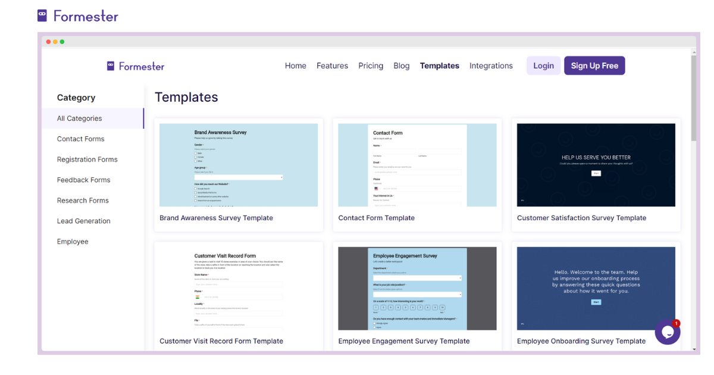The width and height of the screenshot is (714, 375).
Task: Click the Formester logo icon in the navbar
Action: tap(112, 65)
